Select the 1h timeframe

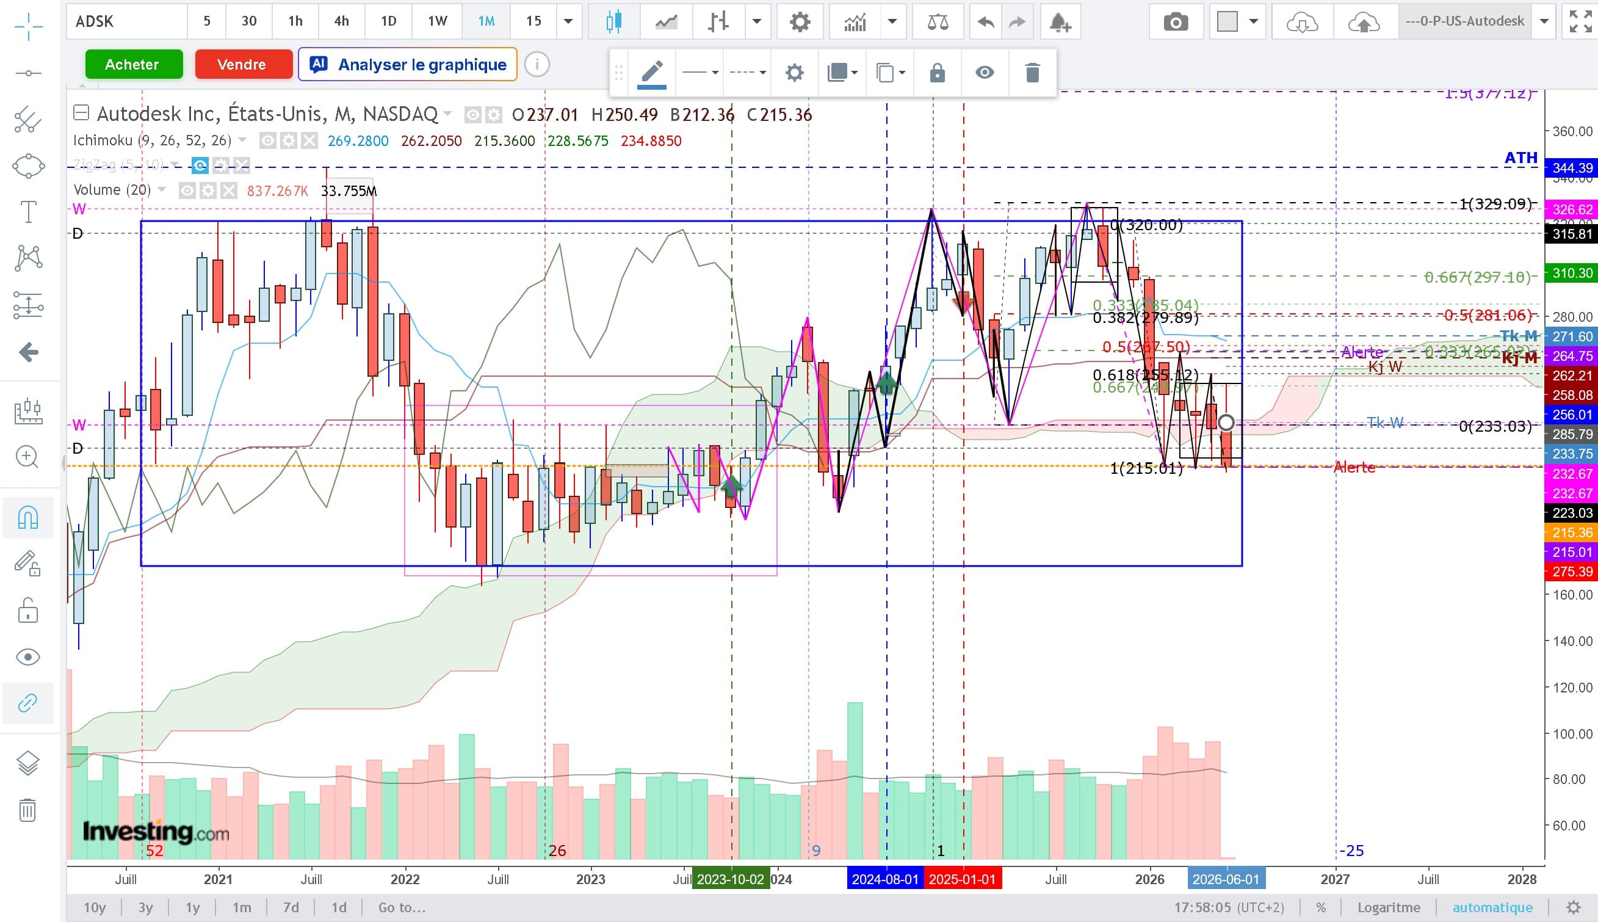coord(295,21)
